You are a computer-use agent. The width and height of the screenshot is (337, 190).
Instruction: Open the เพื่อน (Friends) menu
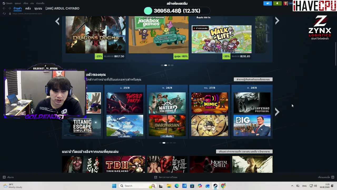click(x=26, y=3)
